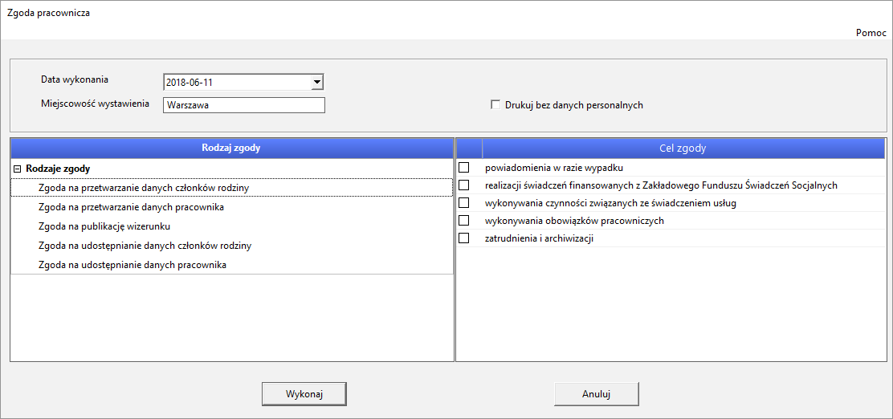Tick the realizacji świadczeń finansowanych checkbox
This screenshot has width=893, height=419.
[x=463, y=185]
